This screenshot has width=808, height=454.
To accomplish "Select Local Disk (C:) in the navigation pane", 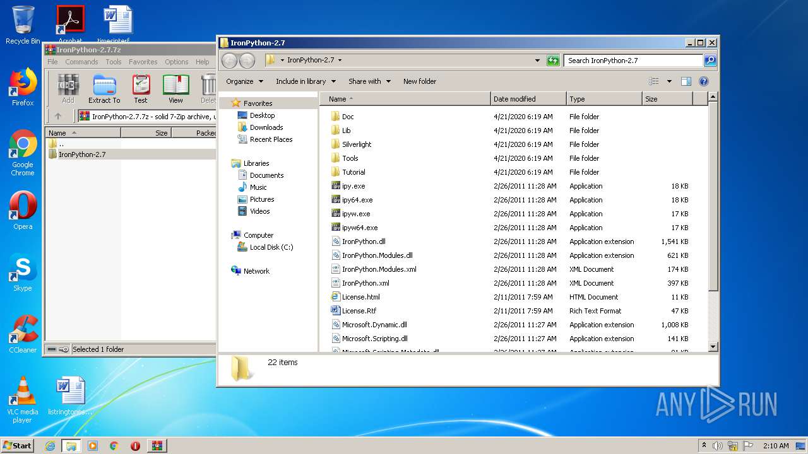I will [271, 247].
